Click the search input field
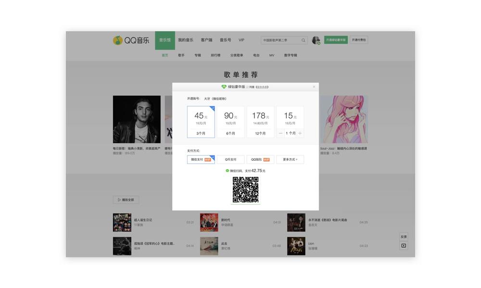 (280, 40)
